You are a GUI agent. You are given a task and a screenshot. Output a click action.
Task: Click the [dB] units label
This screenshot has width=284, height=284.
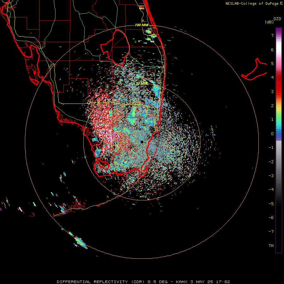coord(269,22)
